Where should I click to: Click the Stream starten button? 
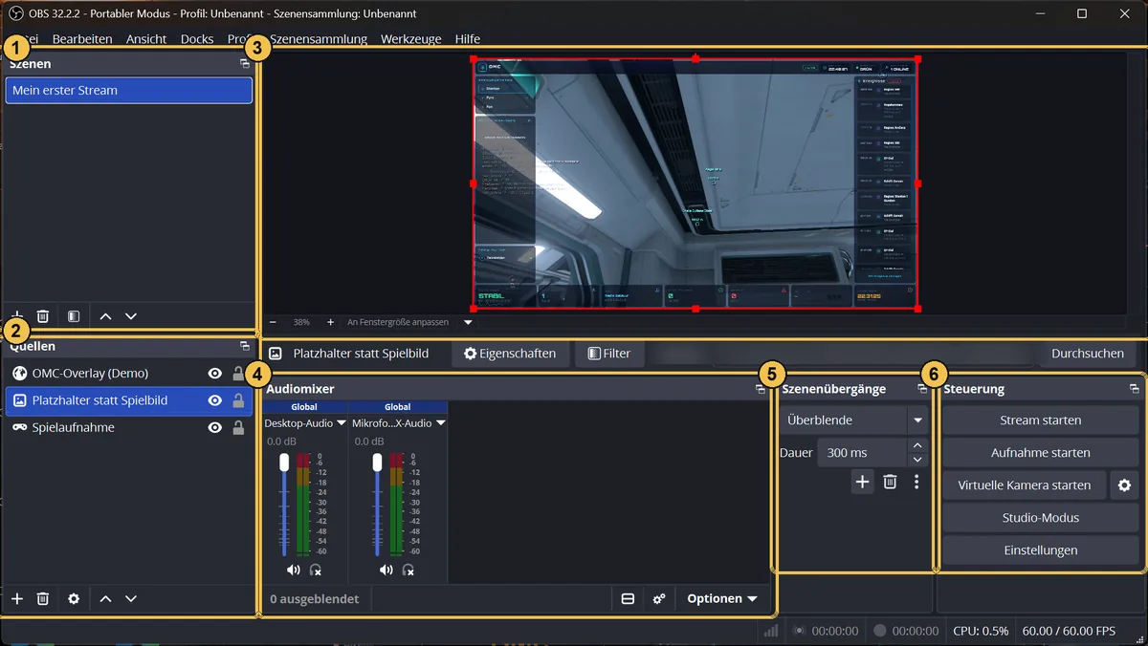click(1041, 420)
